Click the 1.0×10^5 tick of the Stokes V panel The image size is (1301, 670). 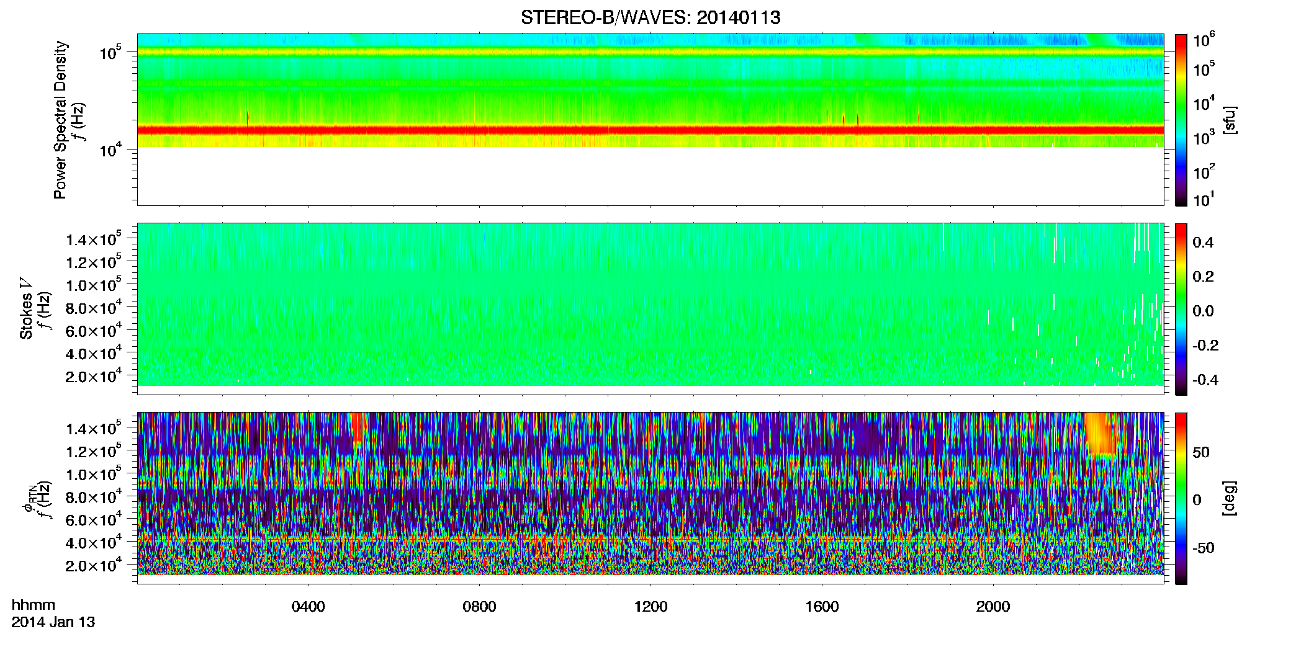click(94, 285)
